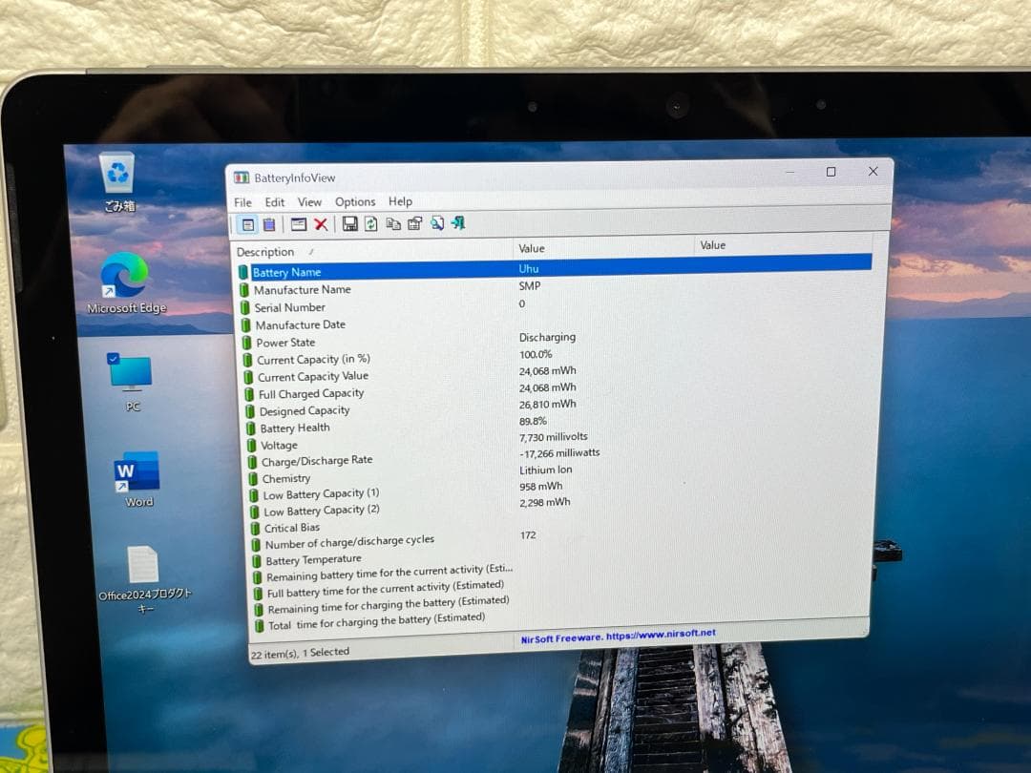The width and height of the screenshot is (1031, 773).
Task: Click the battery icon beside Battery Health
Action: (250, 428)
